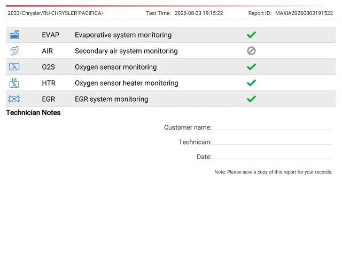This screenshot has width=342, height=257.
Task: Click 'Oxygen sensor monitoring' description
Action: pyautogui.click(x=116, y=67)
